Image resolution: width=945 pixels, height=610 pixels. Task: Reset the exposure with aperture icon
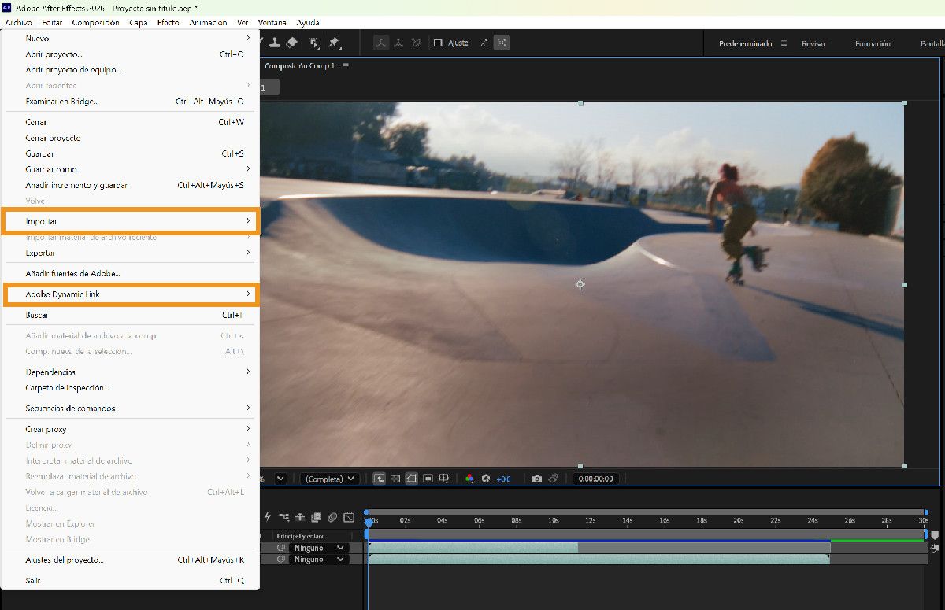point(486,479)
